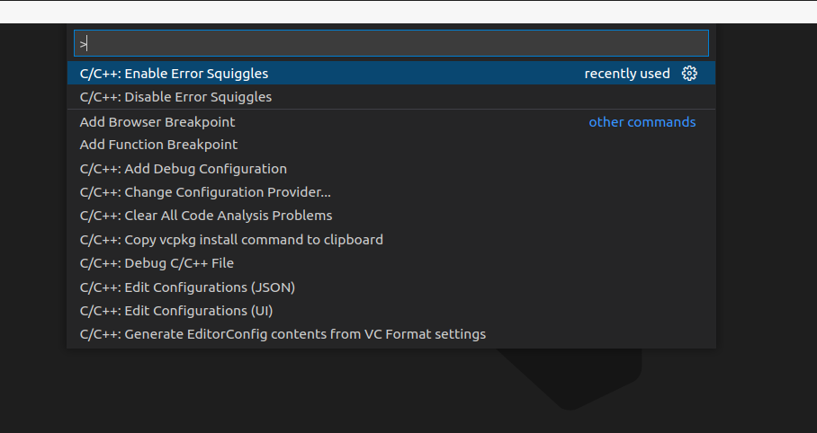
Task: Focus the command palette search input
Action: coord(391,43)
